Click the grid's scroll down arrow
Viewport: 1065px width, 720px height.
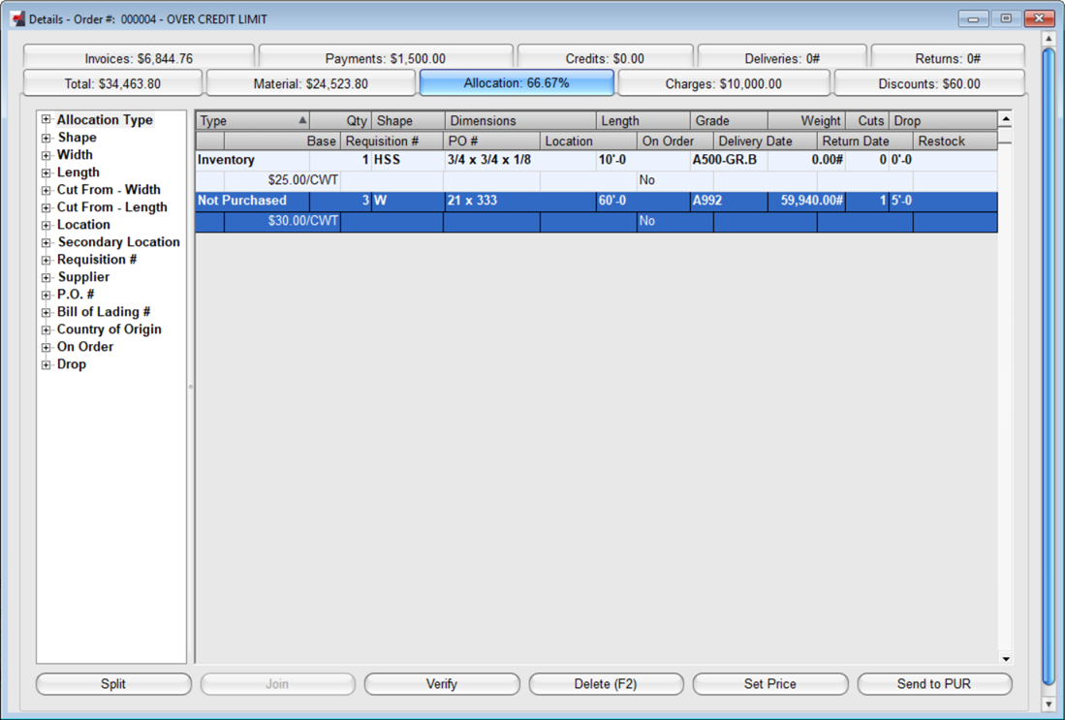[1005, 659]
